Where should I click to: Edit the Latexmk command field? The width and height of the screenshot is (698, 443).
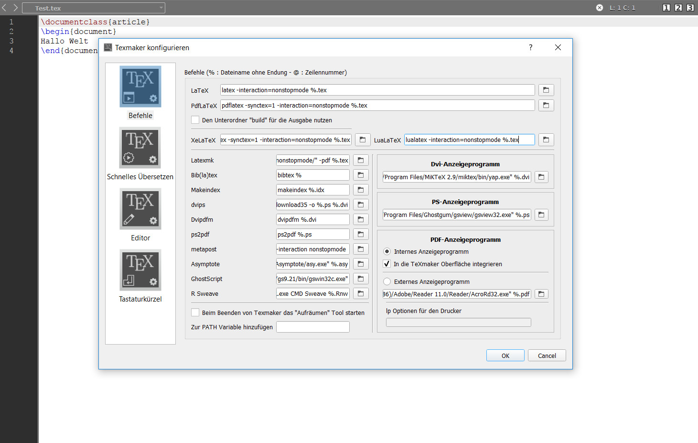(x=313, y=160)
